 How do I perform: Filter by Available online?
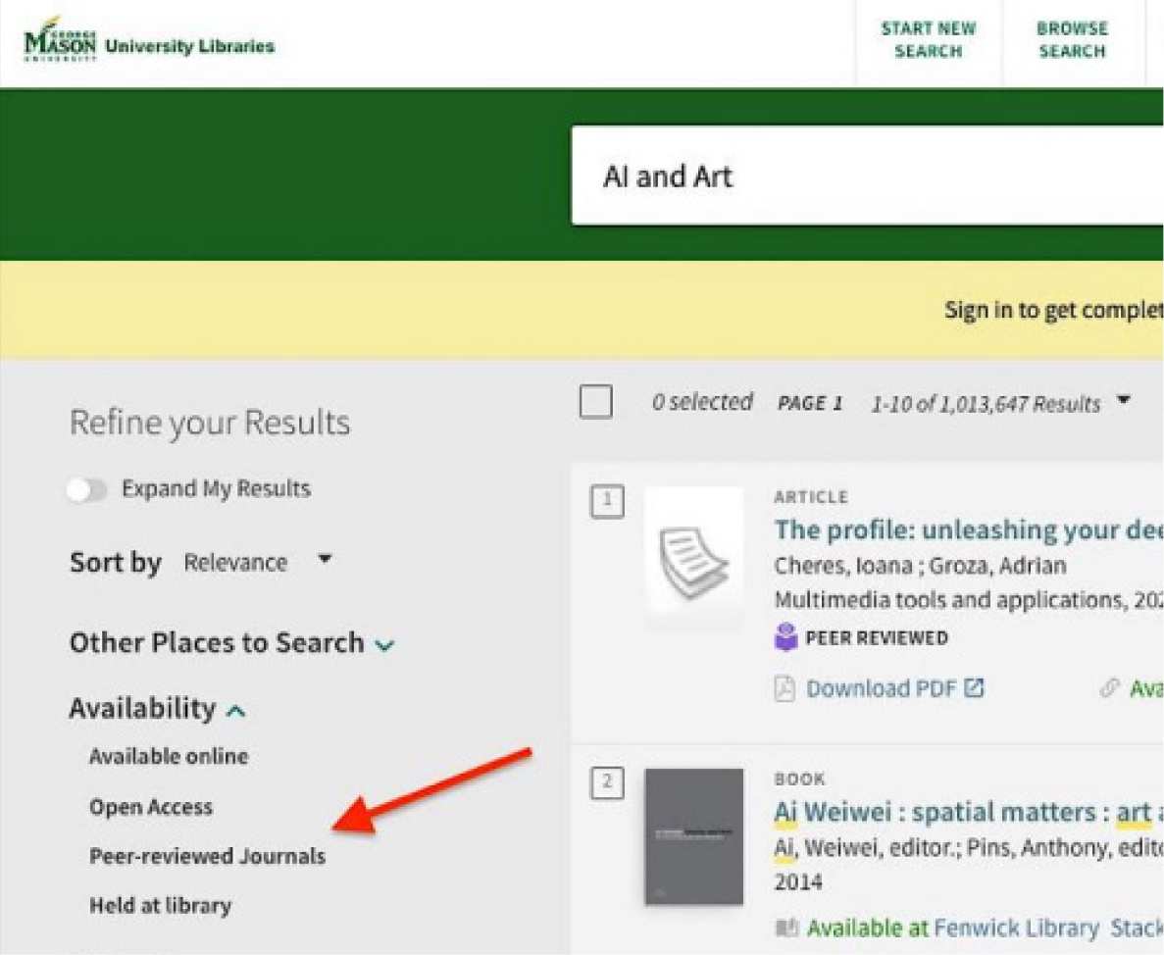click(x=169, y=756)
